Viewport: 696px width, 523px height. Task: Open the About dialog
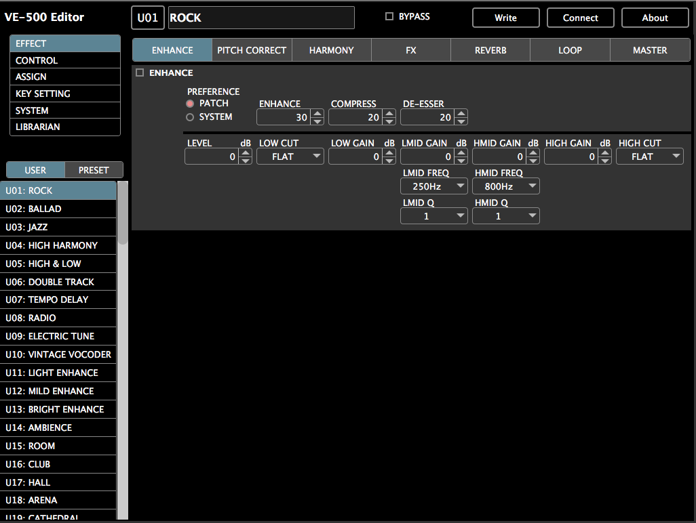[x=655, y=18]
